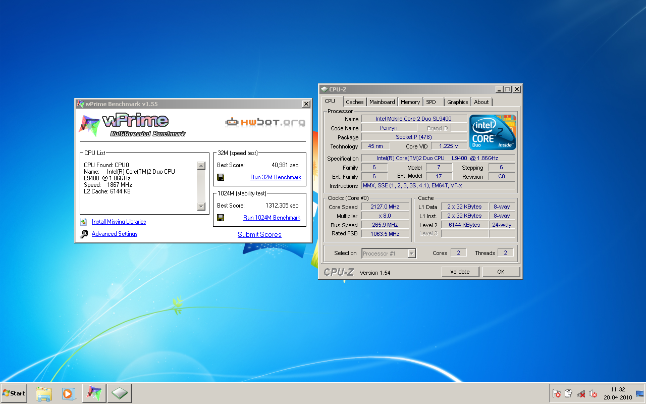The height and width of the screenshot is (404, 646).
Task: Switch to the About tab in CPU-Z
Action: [x=481, y=102]
